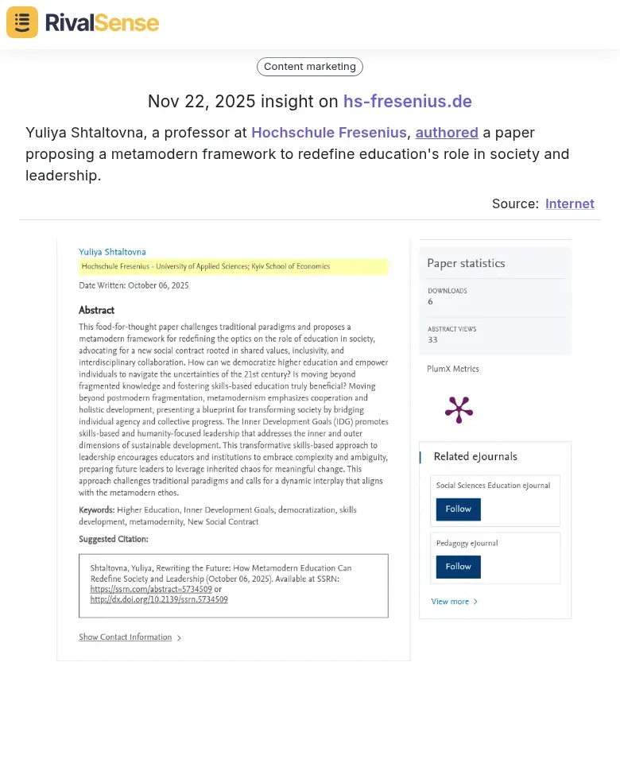Click the RivalSense wordmark text
Image resolution: width=620 pixels, height=763 pixels.
click(102, 22)
